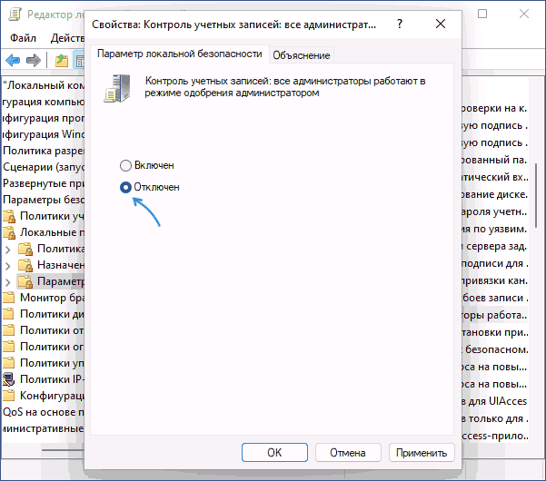Click the "Политика" subfolder icon in tree

[25, 249]
